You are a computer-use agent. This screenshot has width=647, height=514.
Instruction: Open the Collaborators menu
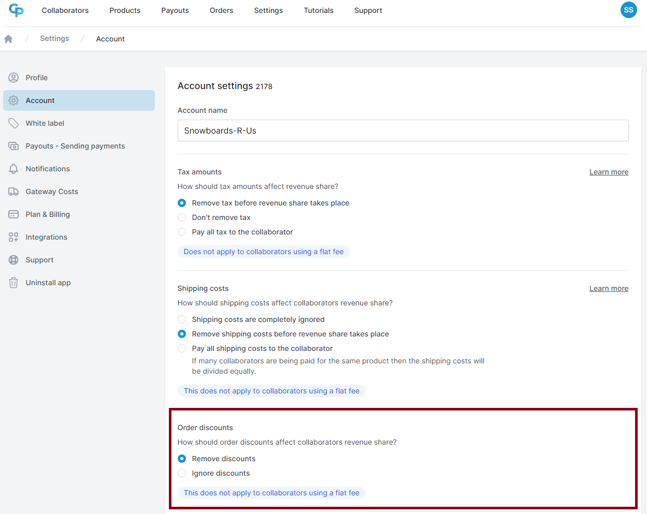click(x=65, y=10)
